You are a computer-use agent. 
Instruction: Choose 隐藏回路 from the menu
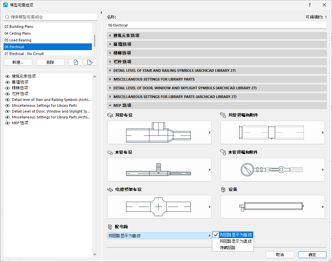click(233, 247)
